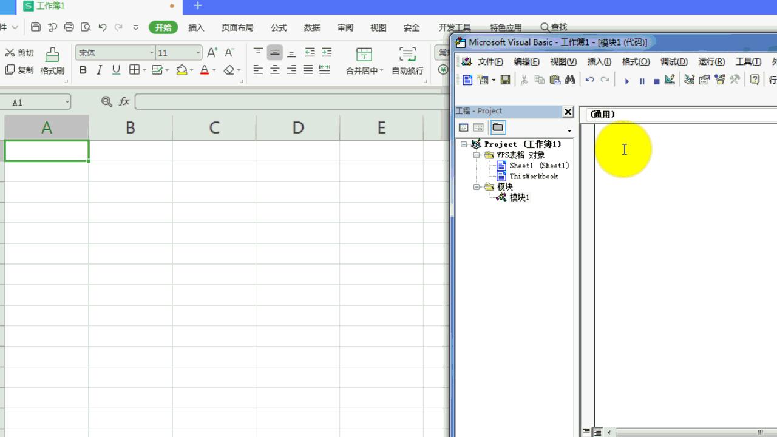This screenshot has height=437, width=777.
Task: Click the WPS print icon
Action: click(69, 27)
